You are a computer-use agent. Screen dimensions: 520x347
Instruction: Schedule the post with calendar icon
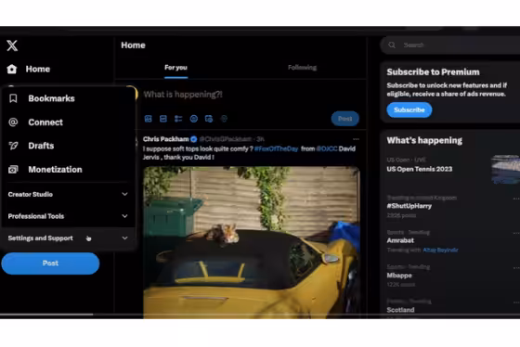[x=209, y=119]
